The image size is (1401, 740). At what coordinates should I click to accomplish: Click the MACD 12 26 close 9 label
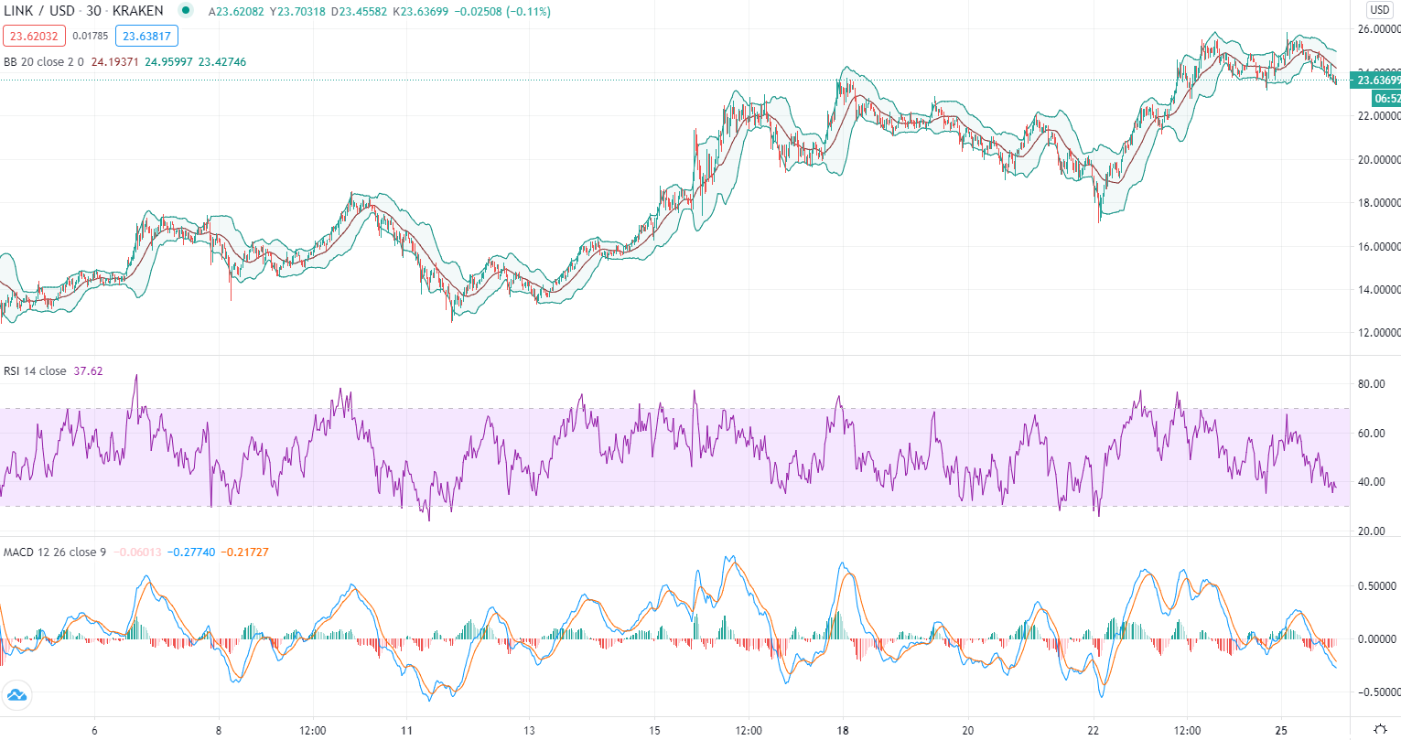point(55,552)
